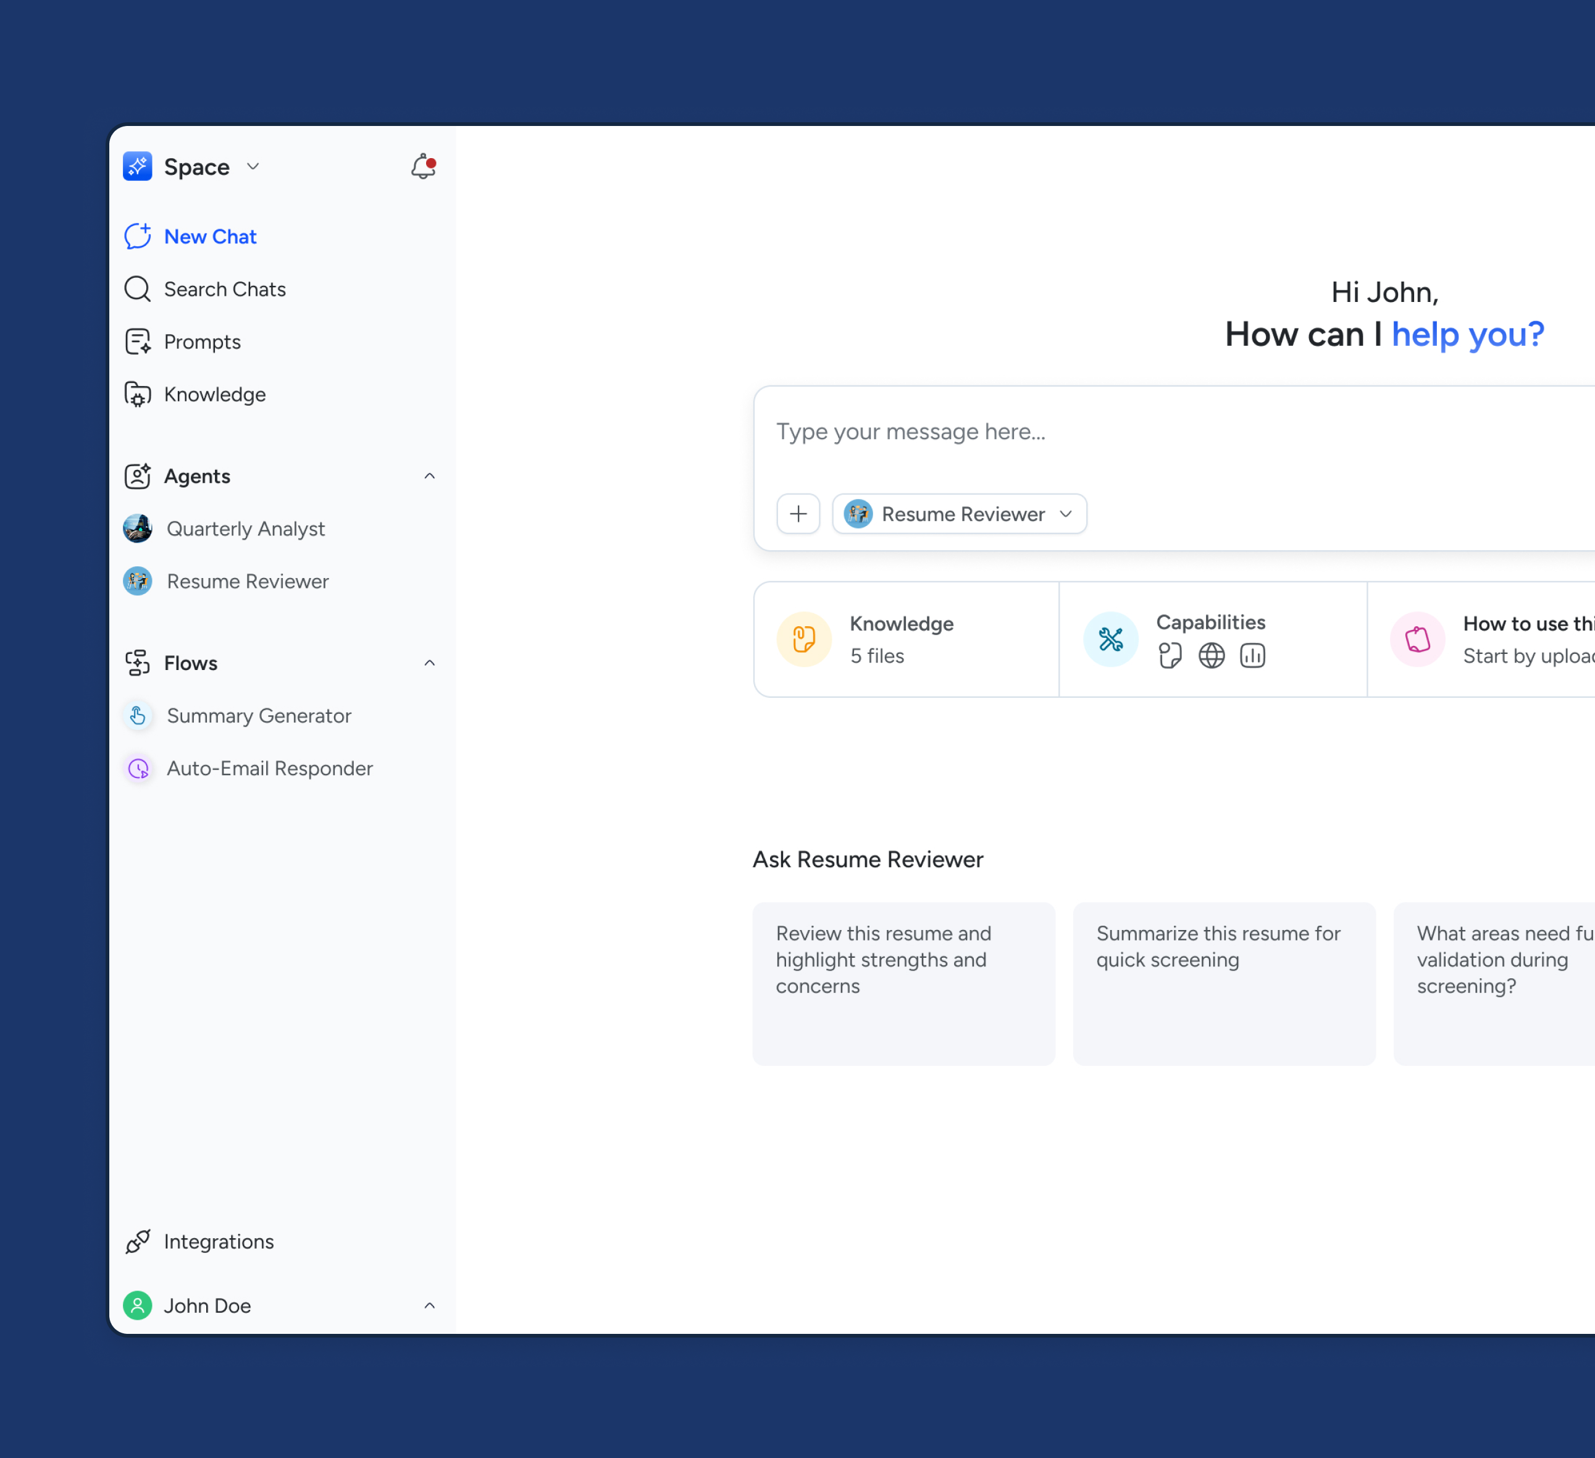Click the chart capability icon
Image resolution: width=1595 pixels, height=1458 pixels.
(1252, 655)
